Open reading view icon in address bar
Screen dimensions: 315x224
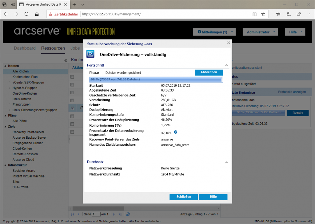pyautogui.click(x=254, y=14)
